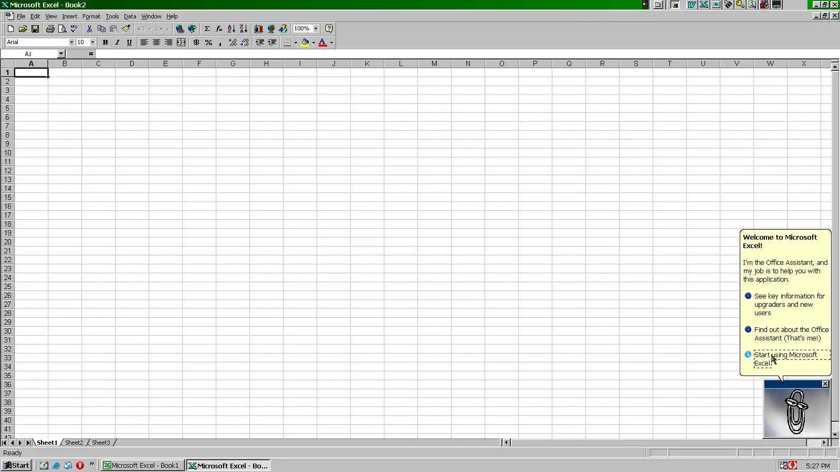The image size is (840, 472).
Task: Apply the yellow Fill Color bucket
Action: coord(304,42)
